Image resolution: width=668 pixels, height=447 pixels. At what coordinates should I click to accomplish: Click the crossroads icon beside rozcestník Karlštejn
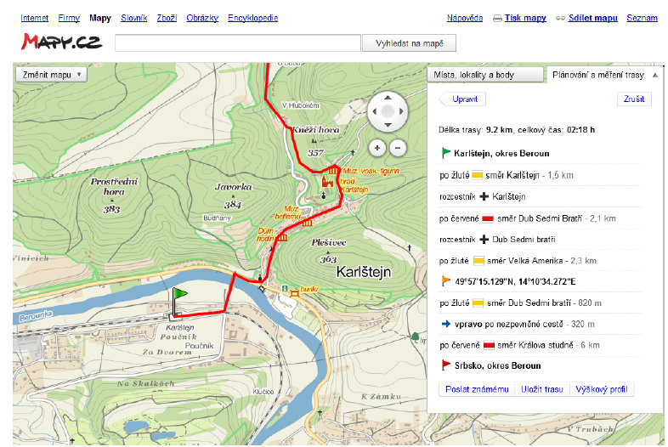(x=484, y=196)
